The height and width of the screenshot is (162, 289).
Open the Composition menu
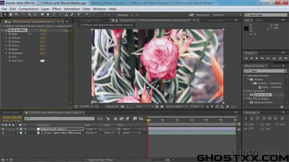tap(28, 9)
